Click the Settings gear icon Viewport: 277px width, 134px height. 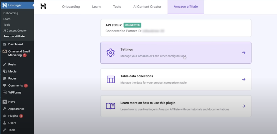click(111, 53)
